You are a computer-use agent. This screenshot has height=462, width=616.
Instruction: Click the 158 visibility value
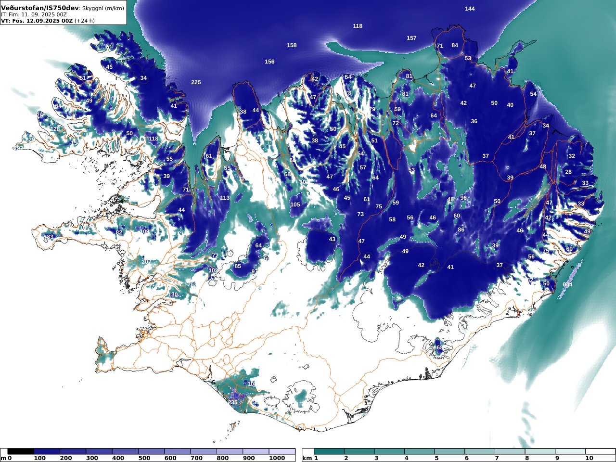click(292, 45)
